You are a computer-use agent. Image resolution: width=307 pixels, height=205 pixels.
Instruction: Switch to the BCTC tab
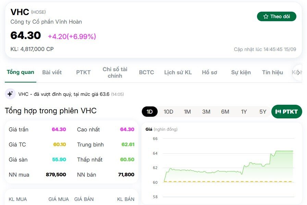point(146,72)
